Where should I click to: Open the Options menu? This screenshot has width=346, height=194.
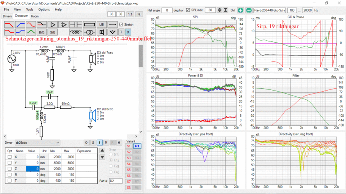point(44,9)
